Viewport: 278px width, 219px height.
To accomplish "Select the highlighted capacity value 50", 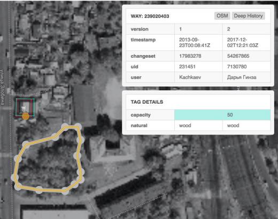I will [230, 115].
